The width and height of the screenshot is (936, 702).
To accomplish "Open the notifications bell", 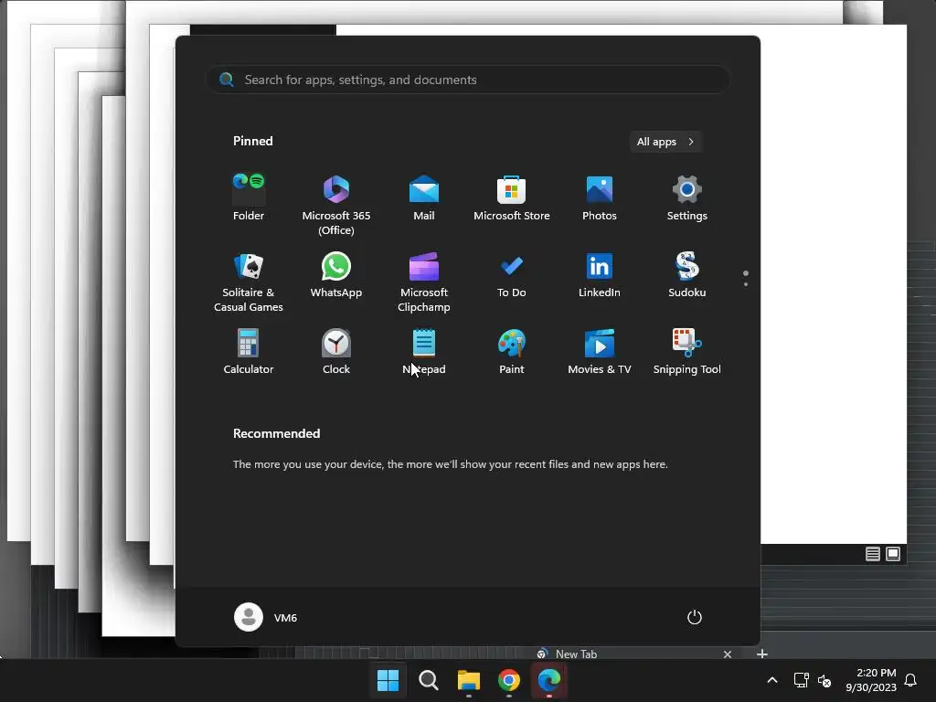I will (x=910, y=680).
